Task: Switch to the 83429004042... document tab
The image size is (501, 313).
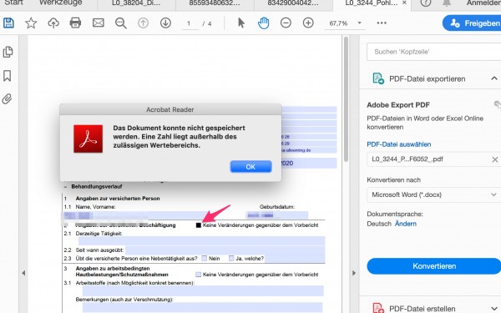Action: tap(293, 3)
